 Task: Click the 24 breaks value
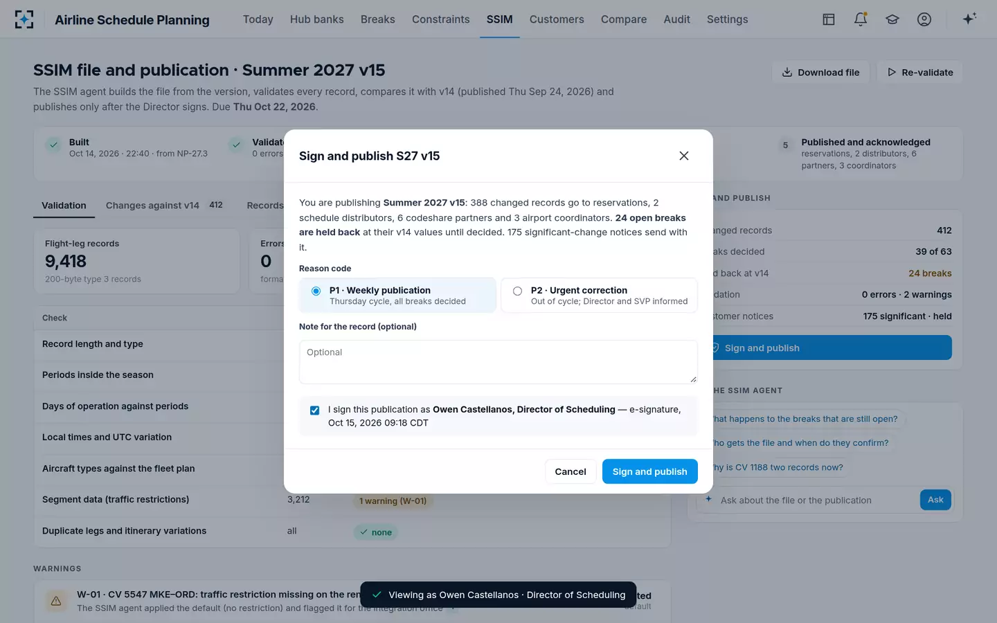click(930, 273)
